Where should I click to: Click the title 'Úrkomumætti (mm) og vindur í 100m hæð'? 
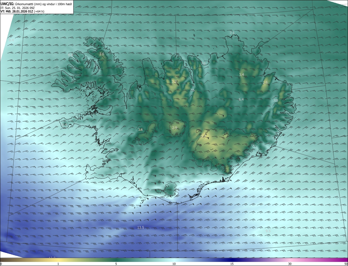pyautogui.click(x=43, y=4)
